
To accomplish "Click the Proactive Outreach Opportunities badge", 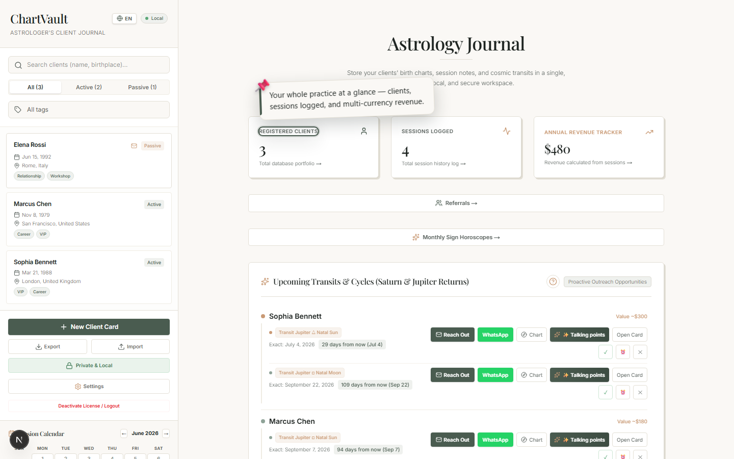I will (x=608, y=282).
